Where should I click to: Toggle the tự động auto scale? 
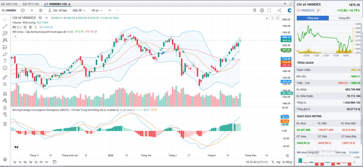tap(287, 162)
